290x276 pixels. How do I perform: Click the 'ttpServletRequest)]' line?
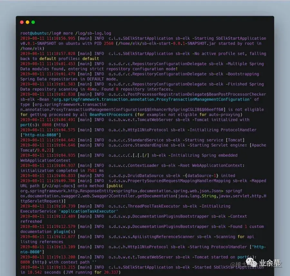tap(43, 201)
